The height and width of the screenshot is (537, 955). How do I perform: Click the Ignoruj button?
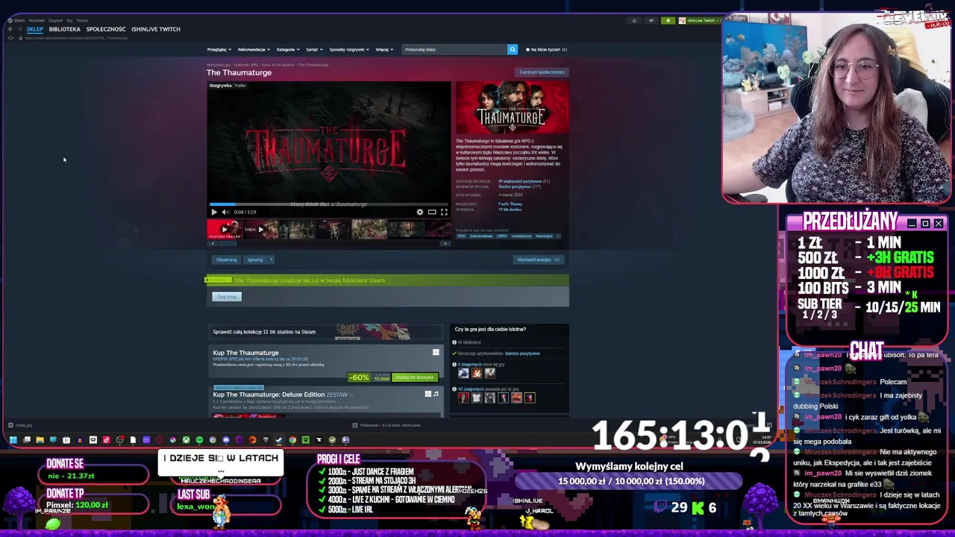tap(255, 260)
